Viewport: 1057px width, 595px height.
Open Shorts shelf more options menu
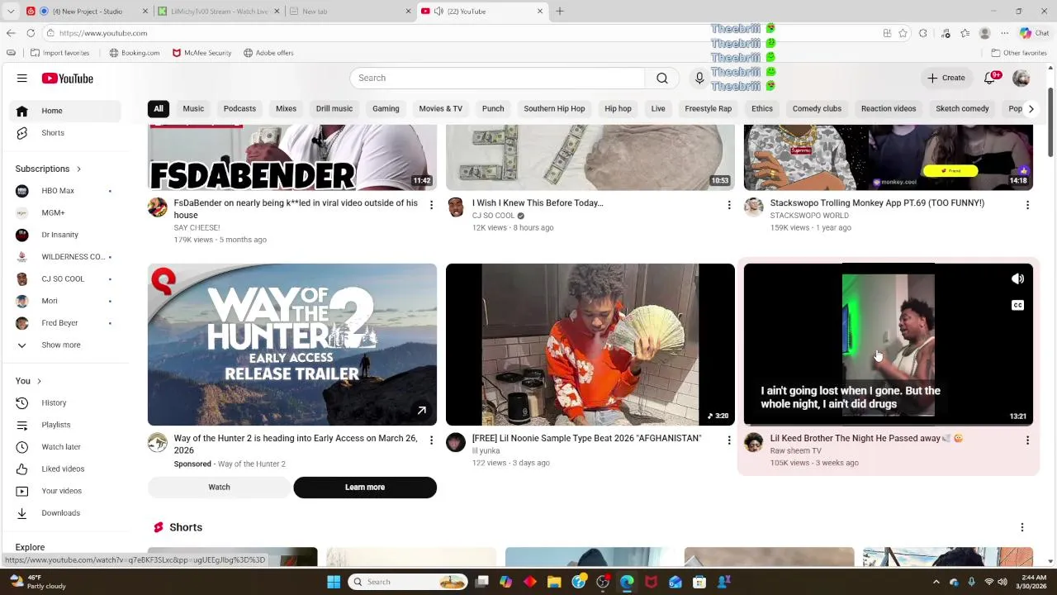[1022, 527]
